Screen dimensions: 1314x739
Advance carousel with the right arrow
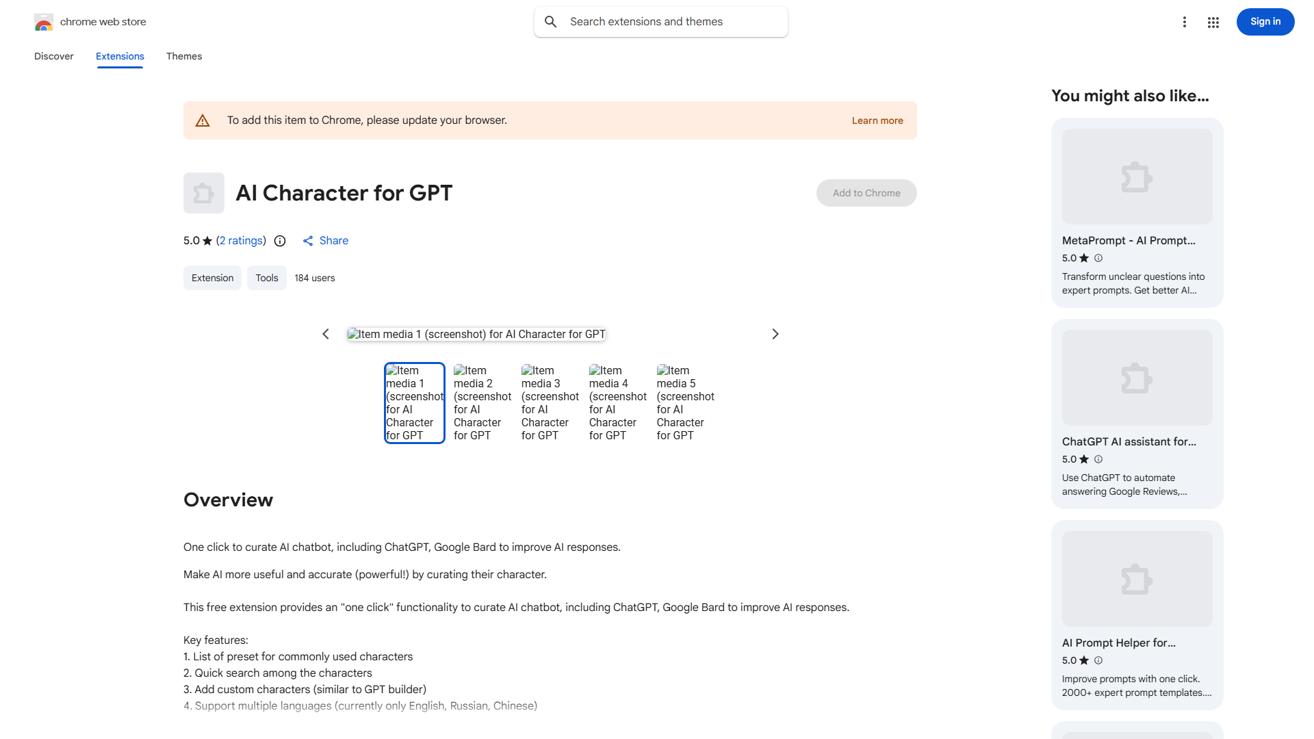[775, 334]
